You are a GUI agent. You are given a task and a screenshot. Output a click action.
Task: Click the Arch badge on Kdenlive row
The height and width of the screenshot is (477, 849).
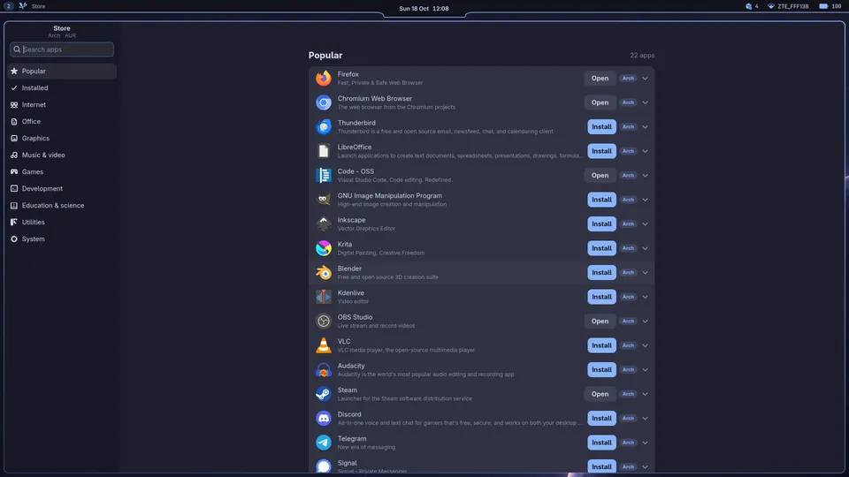628,297
